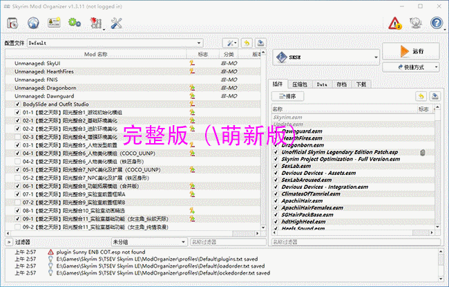This screenshot has width=449, height=287.
Task: Sort by plugin name column header
Action: 345,109
